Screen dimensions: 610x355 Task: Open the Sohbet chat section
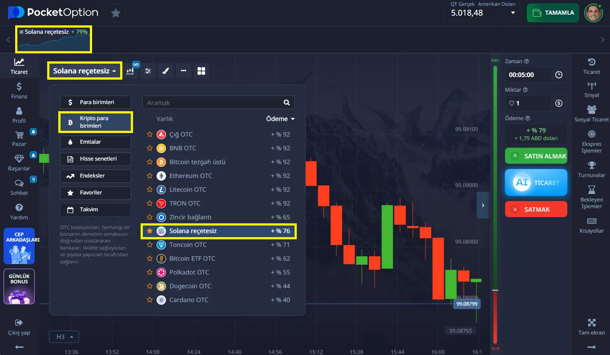click(x=19, y=187)
